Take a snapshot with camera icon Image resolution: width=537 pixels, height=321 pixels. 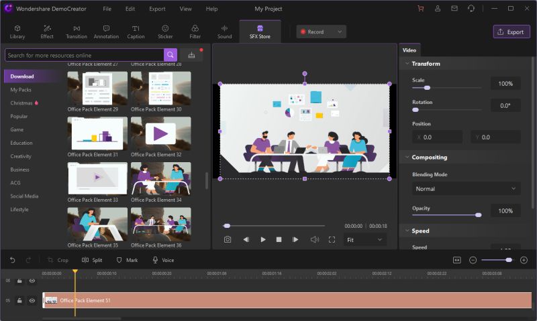[228, 240]
